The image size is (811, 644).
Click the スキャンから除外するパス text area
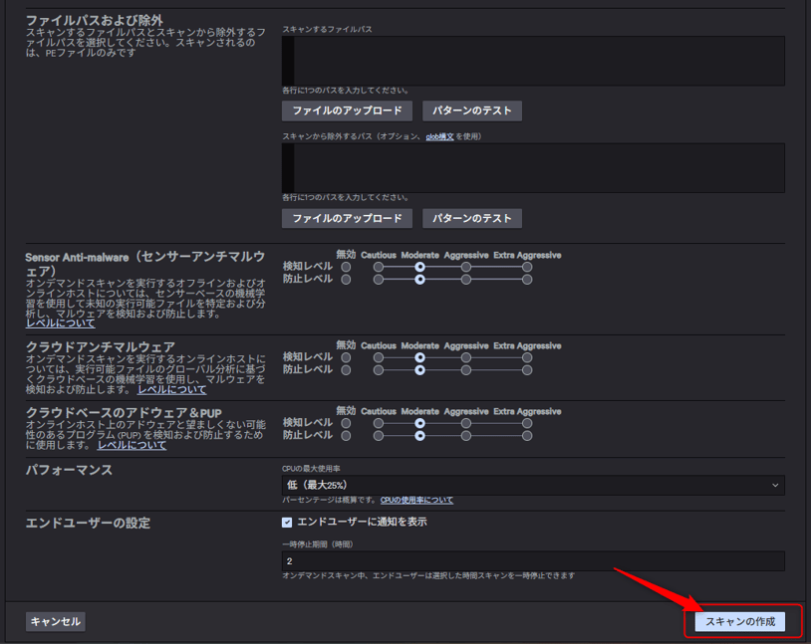[533, 167]
